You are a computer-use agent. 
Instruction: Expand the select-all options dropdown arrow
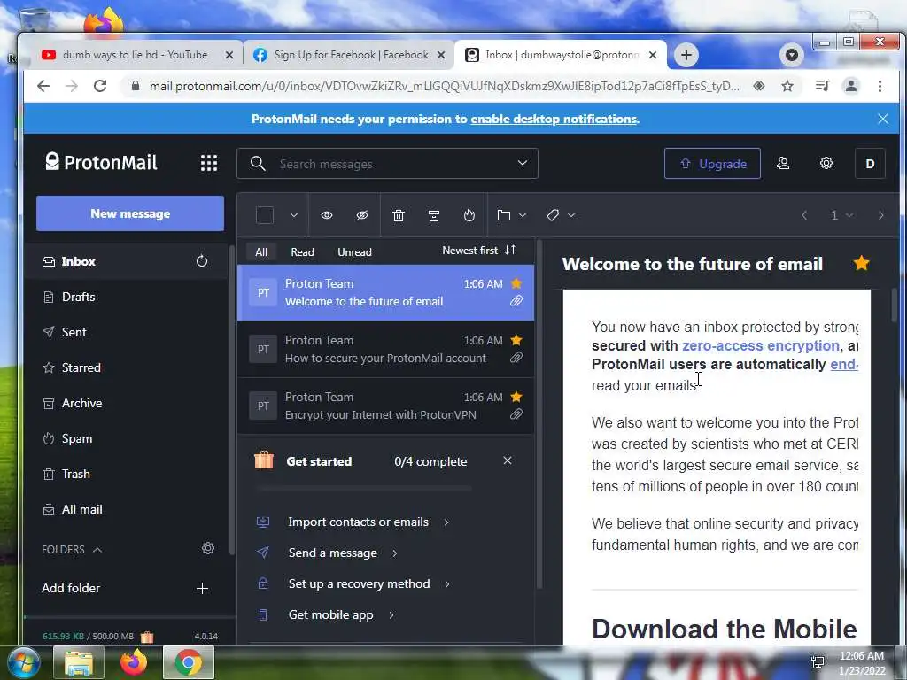click(x=294, y=215)
